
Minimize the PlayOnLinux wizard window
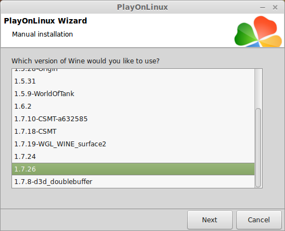coord(263,8)
